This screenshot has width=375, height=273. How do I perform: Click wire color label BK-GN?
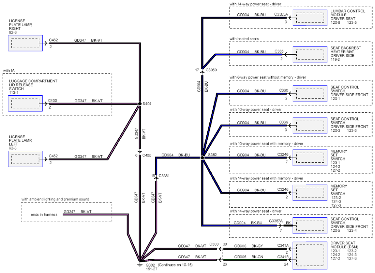pos(257,257)
